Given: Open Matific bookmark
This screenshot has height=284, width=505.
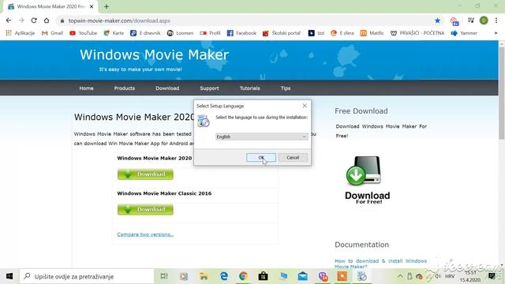Looking at the screenshot, I should click(372, 33).
